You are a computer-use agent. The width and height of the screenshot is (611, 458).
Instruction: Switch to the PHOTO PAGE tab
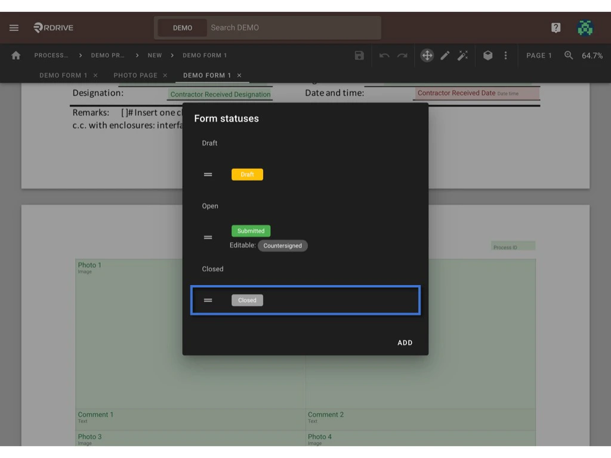[135, 75]
